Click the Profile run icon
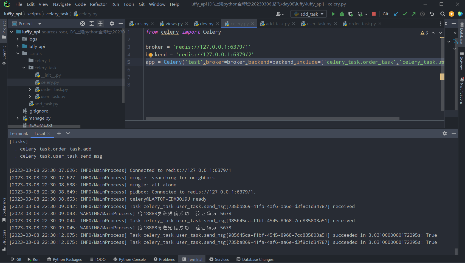The height and width of the screenshot is (263, 465). tap(360, 14)
